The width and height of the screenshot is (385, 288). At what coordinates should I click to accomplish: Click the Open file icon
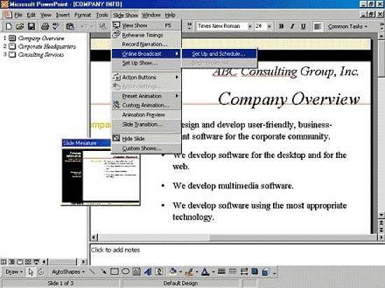[x=20, y=27]
